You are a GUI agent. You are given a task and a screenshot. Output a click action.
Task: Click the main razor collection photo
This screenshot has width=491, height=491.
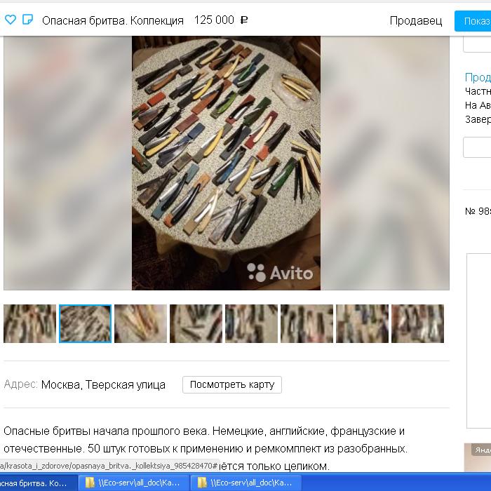point(226,161)
